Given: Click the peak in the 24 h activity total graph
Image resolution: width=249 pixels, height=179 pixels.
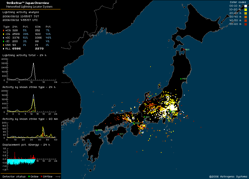Looking at the screenshot, I should (33, 63).
